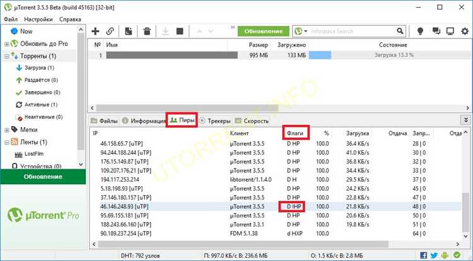Click the green network status check icon

pos(457,255)
